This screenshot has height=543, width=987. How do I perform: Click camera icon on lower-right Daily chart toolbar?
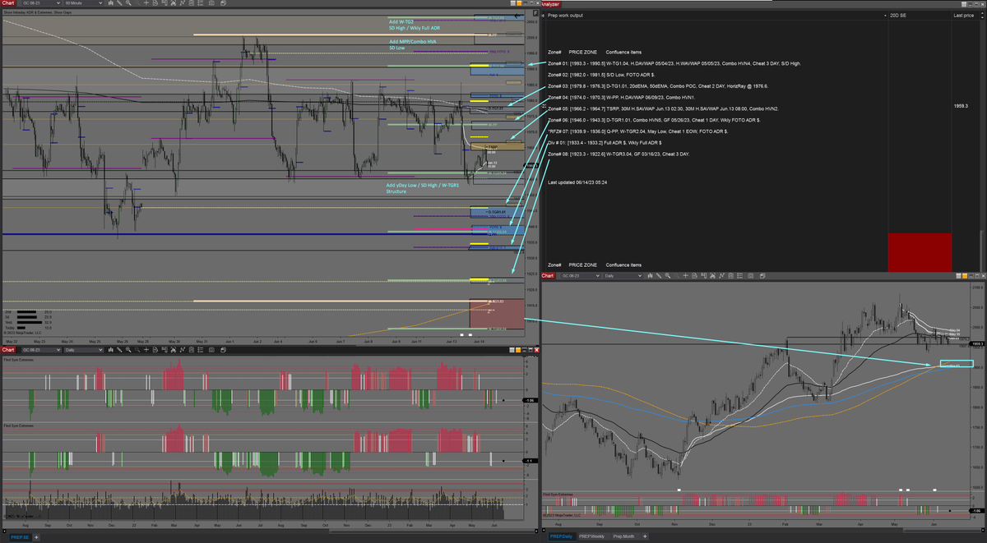tap(751, 276)
